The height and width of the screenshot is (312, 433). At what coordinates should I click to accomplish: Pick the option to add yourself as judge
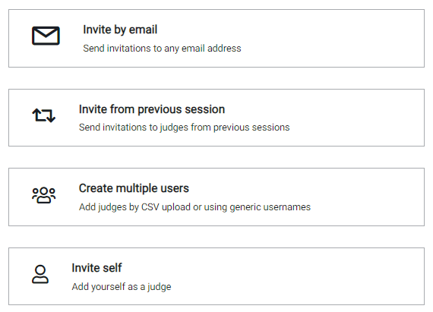216,276
